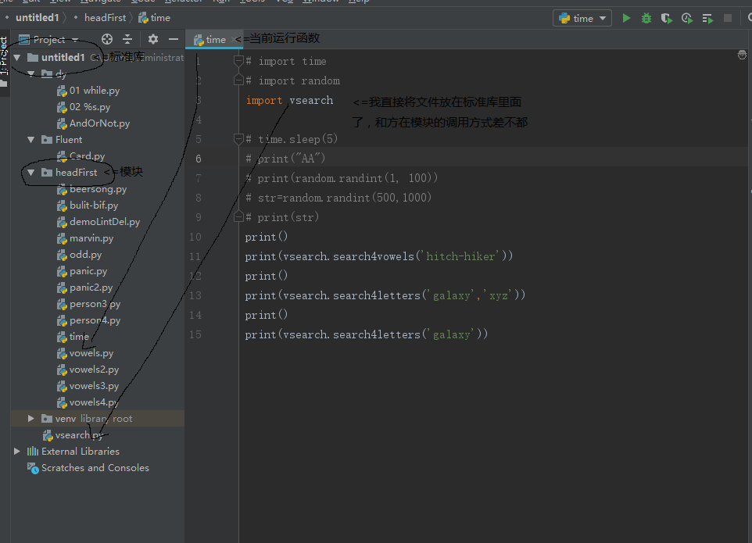Viewport: 752px width, 543px height.
Task: Open the time run configuration dropdown
Action: click(x=582, y=18)
